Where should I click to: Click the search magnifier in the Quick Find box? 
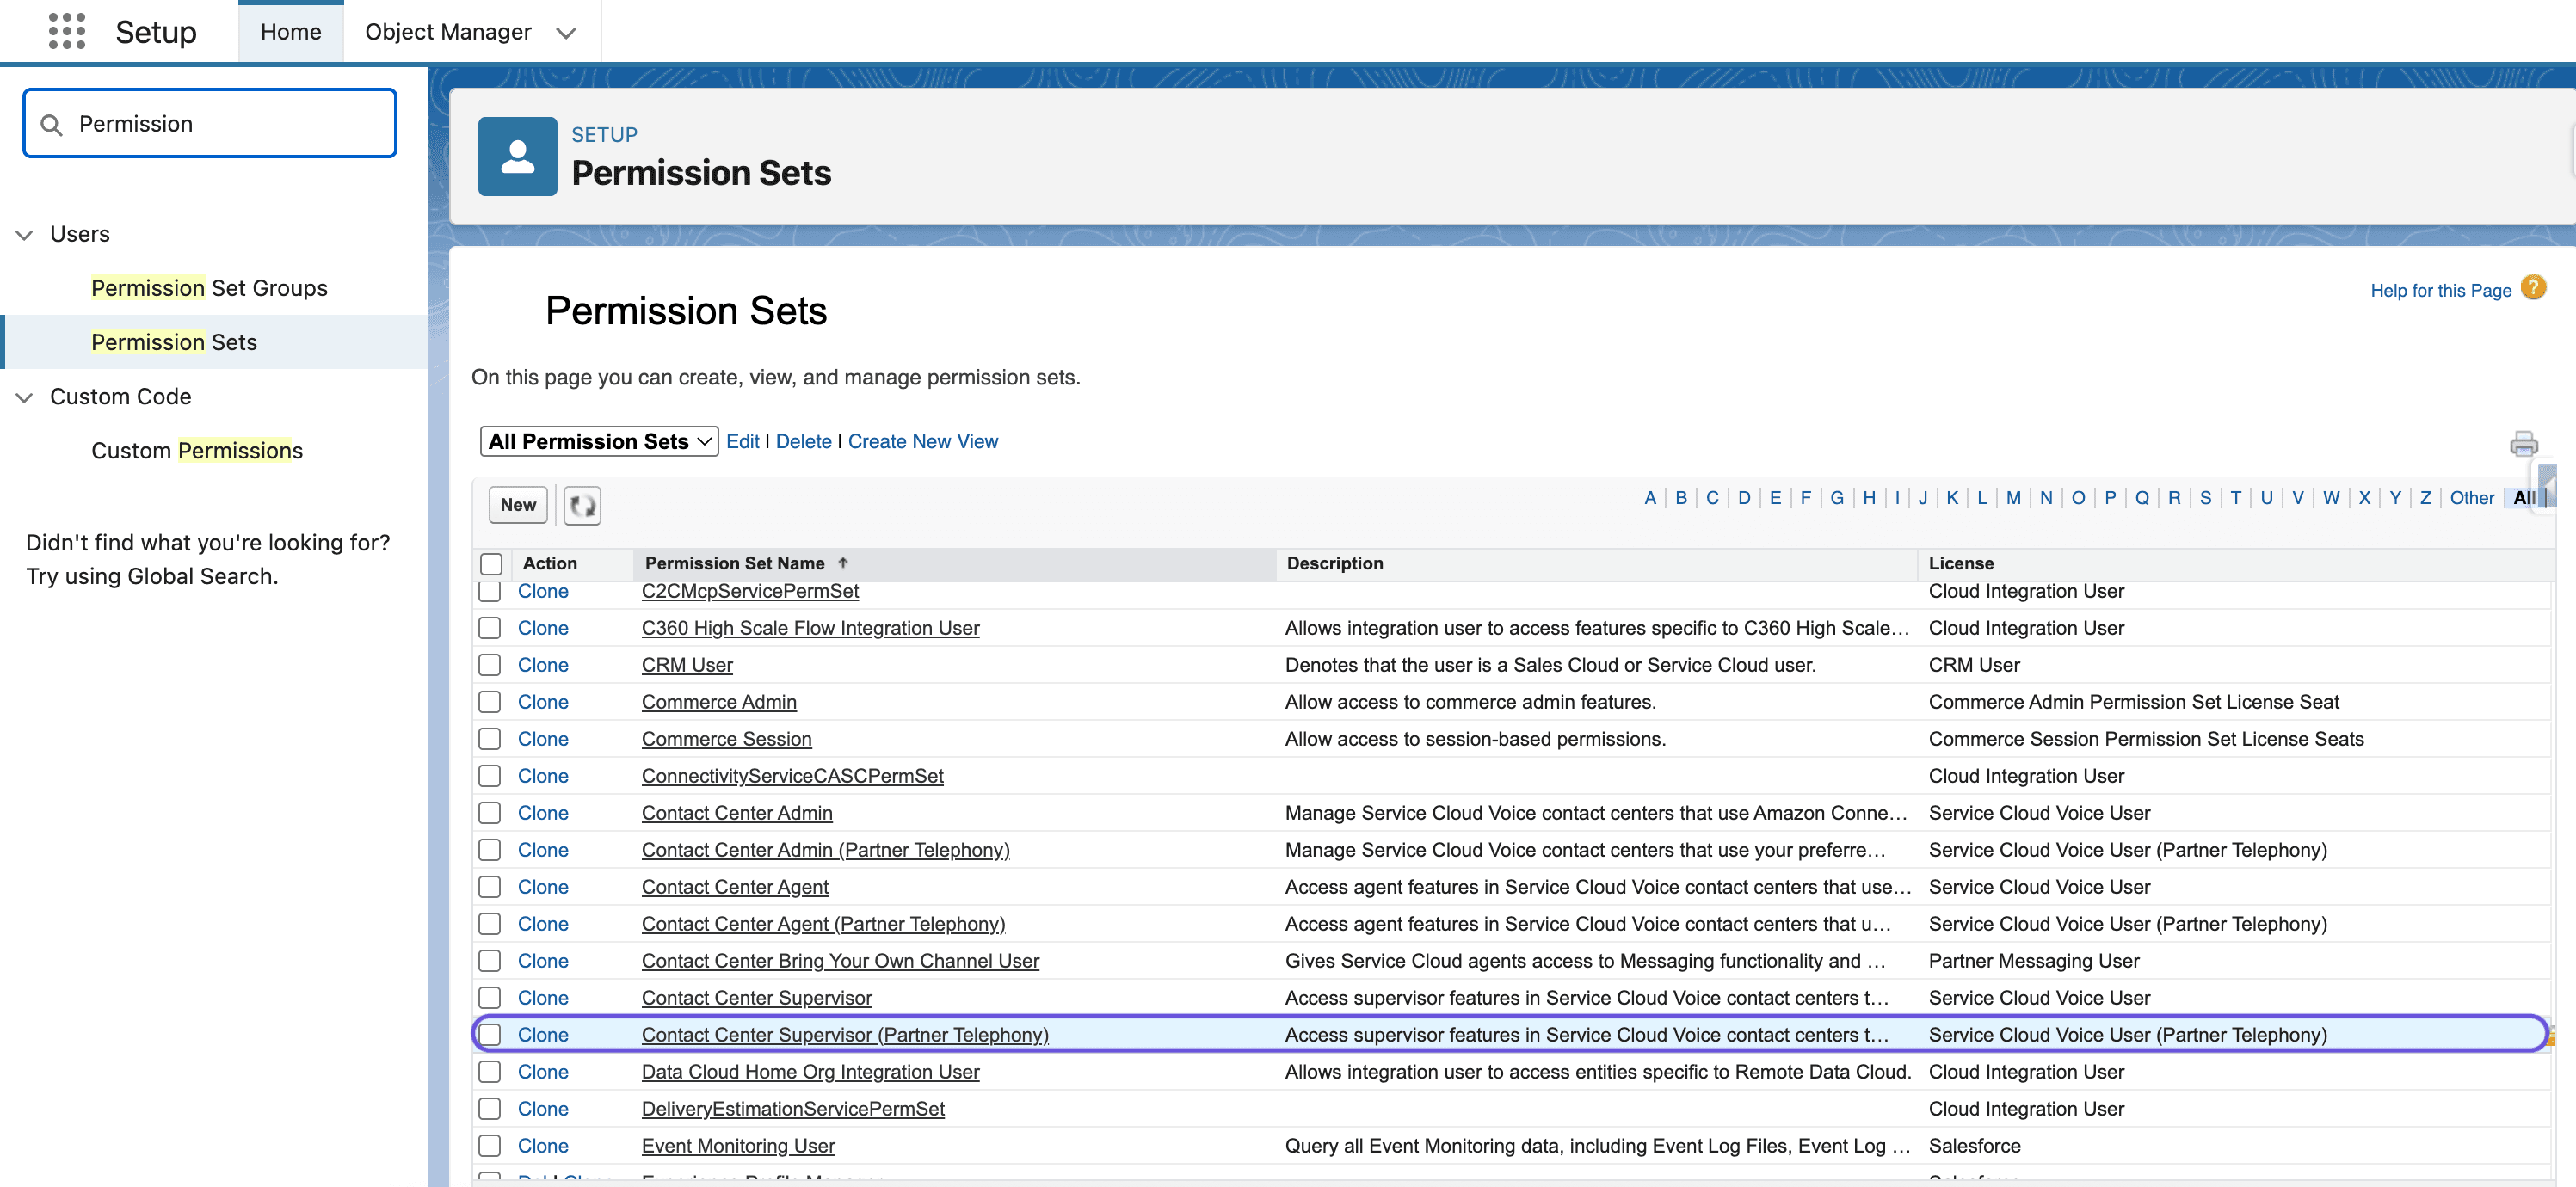51,123
